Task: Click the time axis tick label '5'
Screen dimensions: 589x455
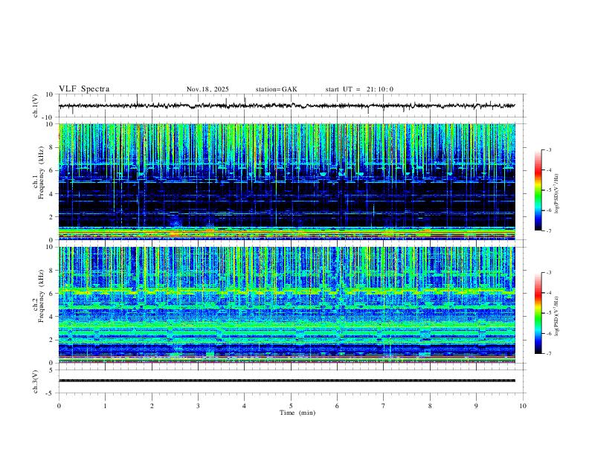Action: (291, 406)
